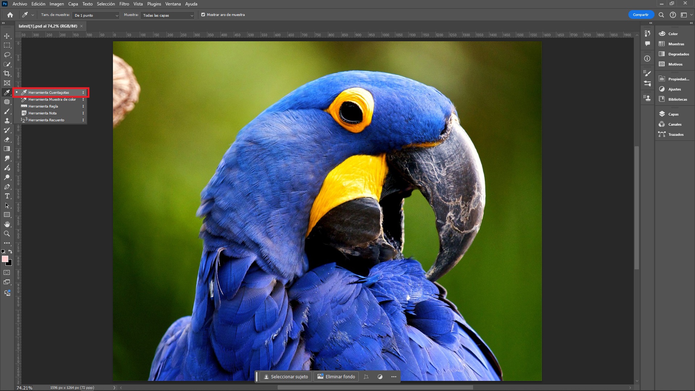This screenshot has height=391, width=695.
Task: Select the Rectangle shape tool
Action: (7, 215)
